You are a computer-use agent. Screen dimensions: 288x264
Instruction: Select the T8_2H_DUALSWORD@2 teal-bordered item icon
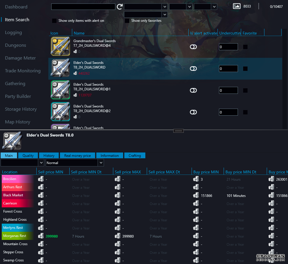click(60, 112)
